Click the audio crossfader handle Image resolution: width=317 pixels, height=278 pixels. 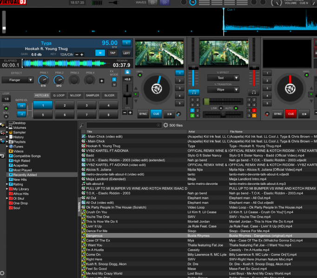223,115
